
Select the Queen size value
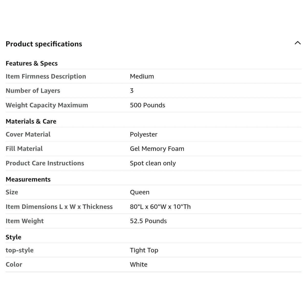click(x=140, y=192)
